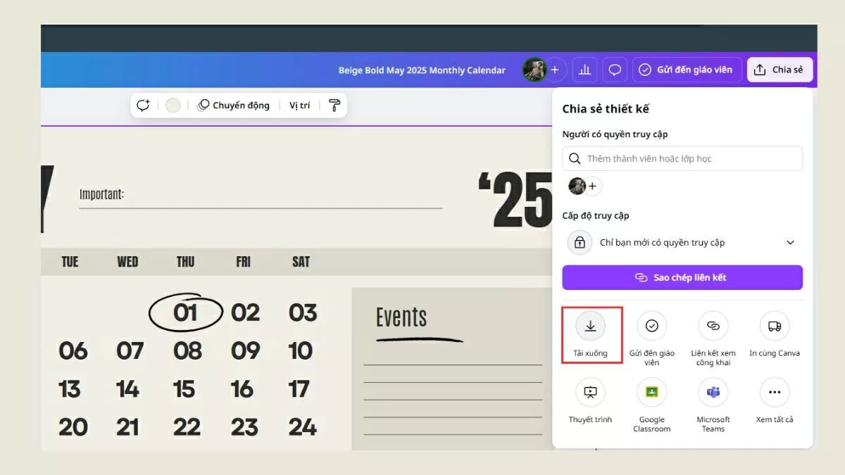Screen dimensions: 845x475
Task: Click the Chia sẻ button
Action: tap(779, 70)
